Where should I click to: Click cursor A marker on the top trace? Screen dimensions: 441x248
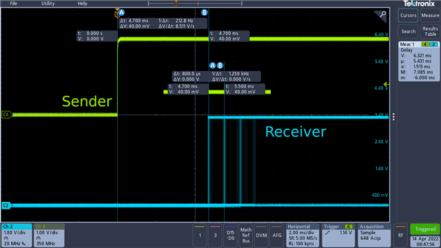click(x=121, y=12)
